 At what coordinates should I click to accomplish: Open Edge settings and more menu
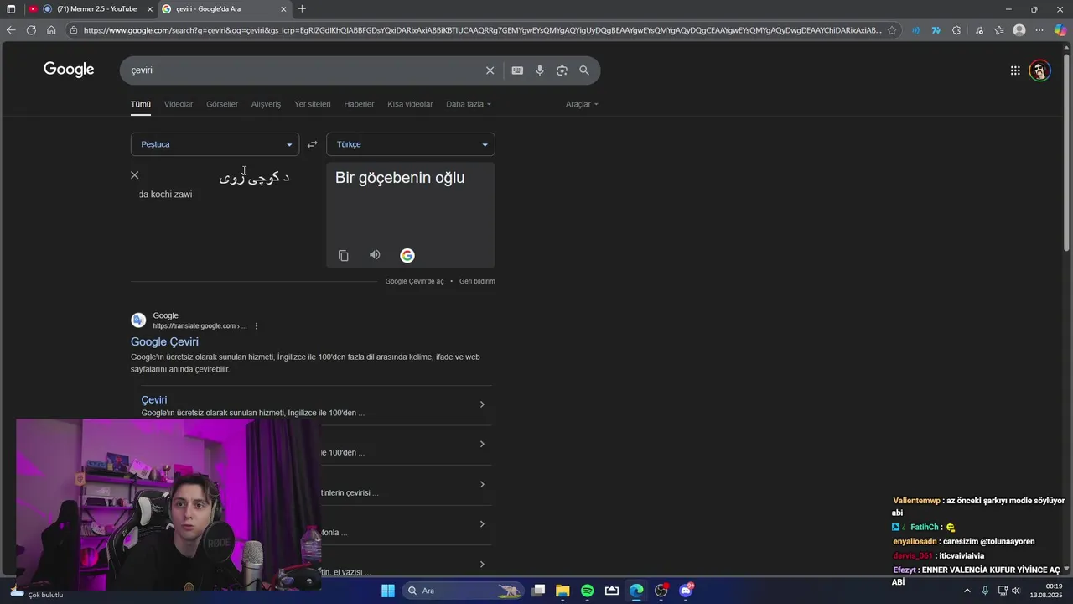(1039, 30)
